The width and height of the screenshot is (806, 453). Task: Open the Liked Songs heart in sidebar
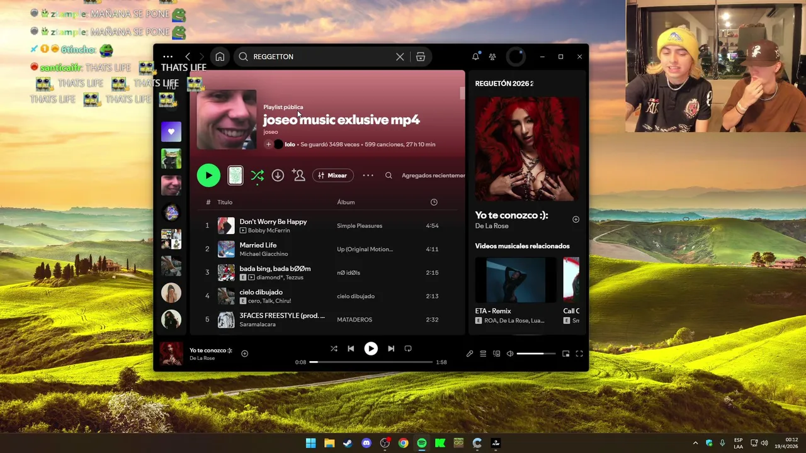coord(171,131)
